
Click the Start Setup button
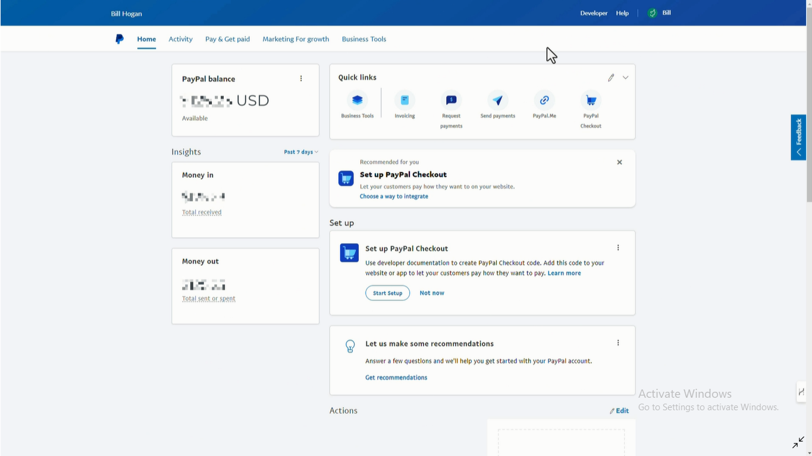[x=387, y=293]
